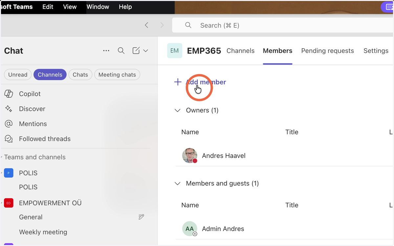Open Copilot from the sidebar
Image resolution: width=394 pixels, height=246 pixels.
(30, 94)
